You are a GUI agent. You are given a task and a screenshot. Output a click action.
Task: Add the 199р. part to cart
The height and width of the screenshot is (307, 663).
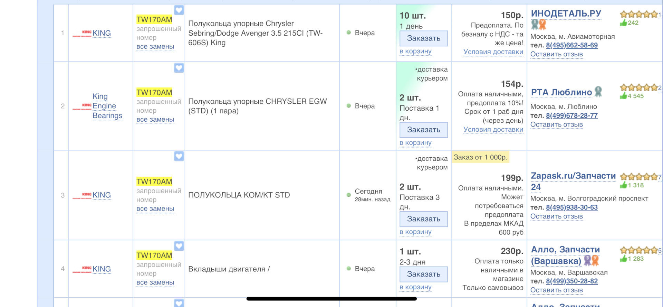(x=415, y=232)
